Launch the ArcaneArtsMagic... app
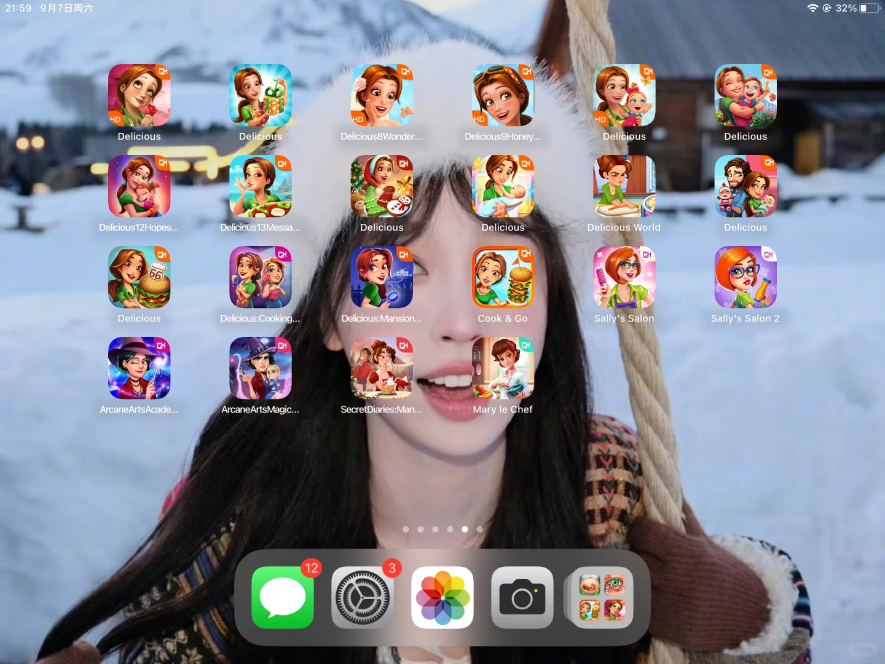This screenshot has width=885, height=664. (261, 368)
